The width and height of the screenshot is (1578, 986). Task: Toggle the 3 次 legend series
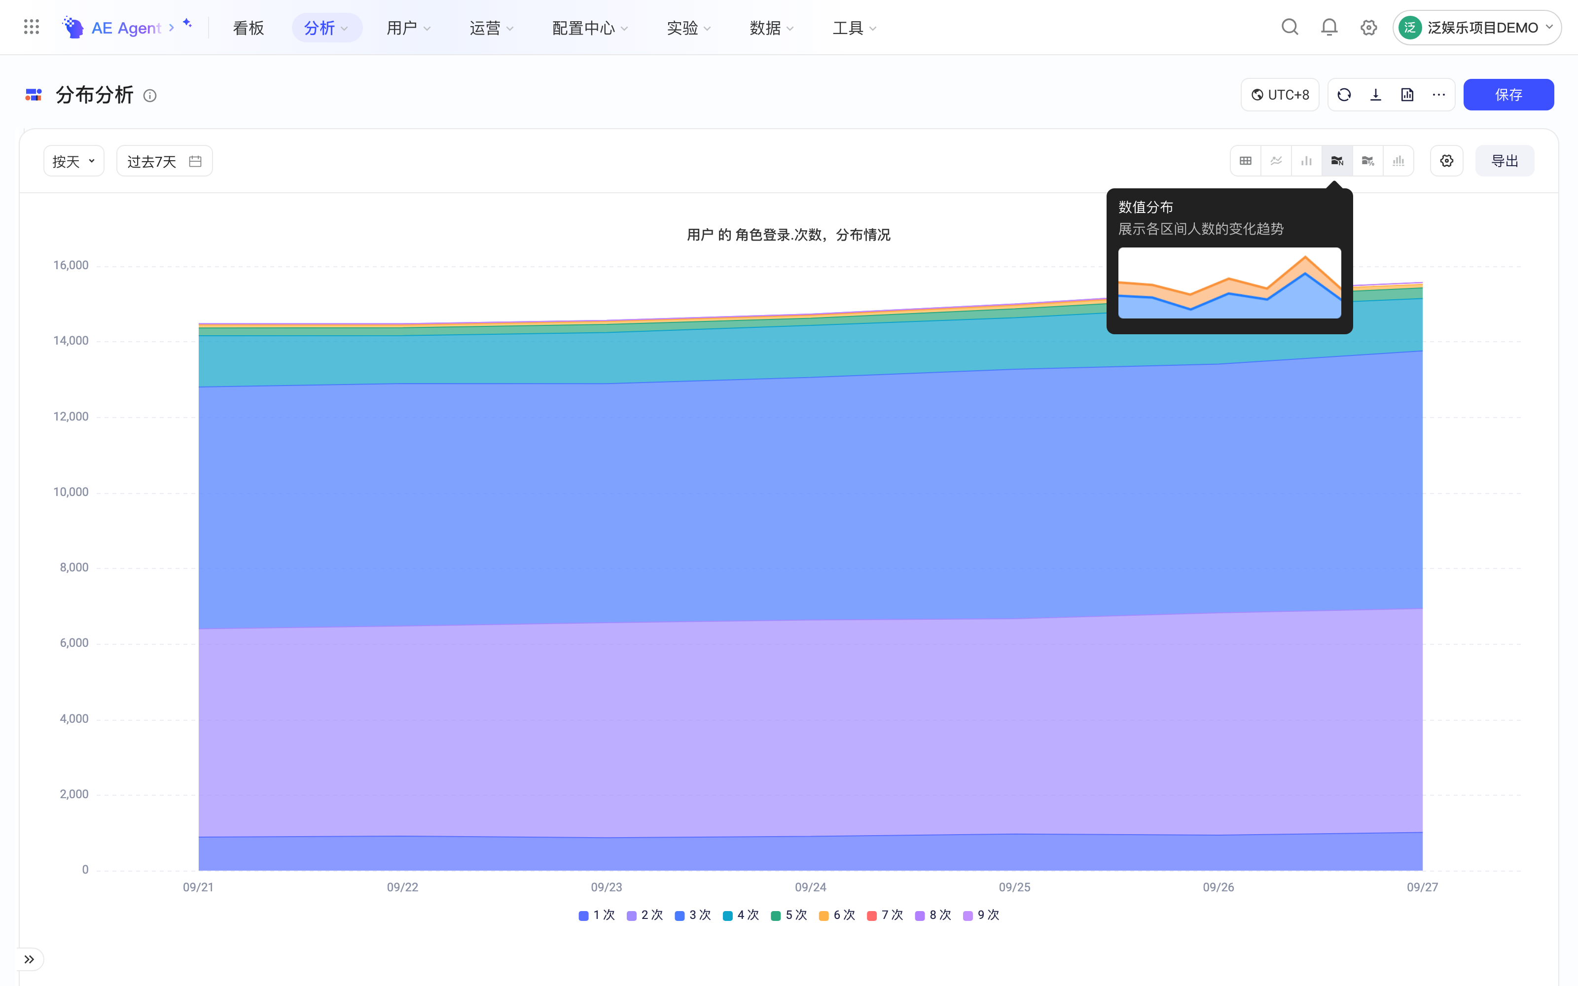[693, 915]
